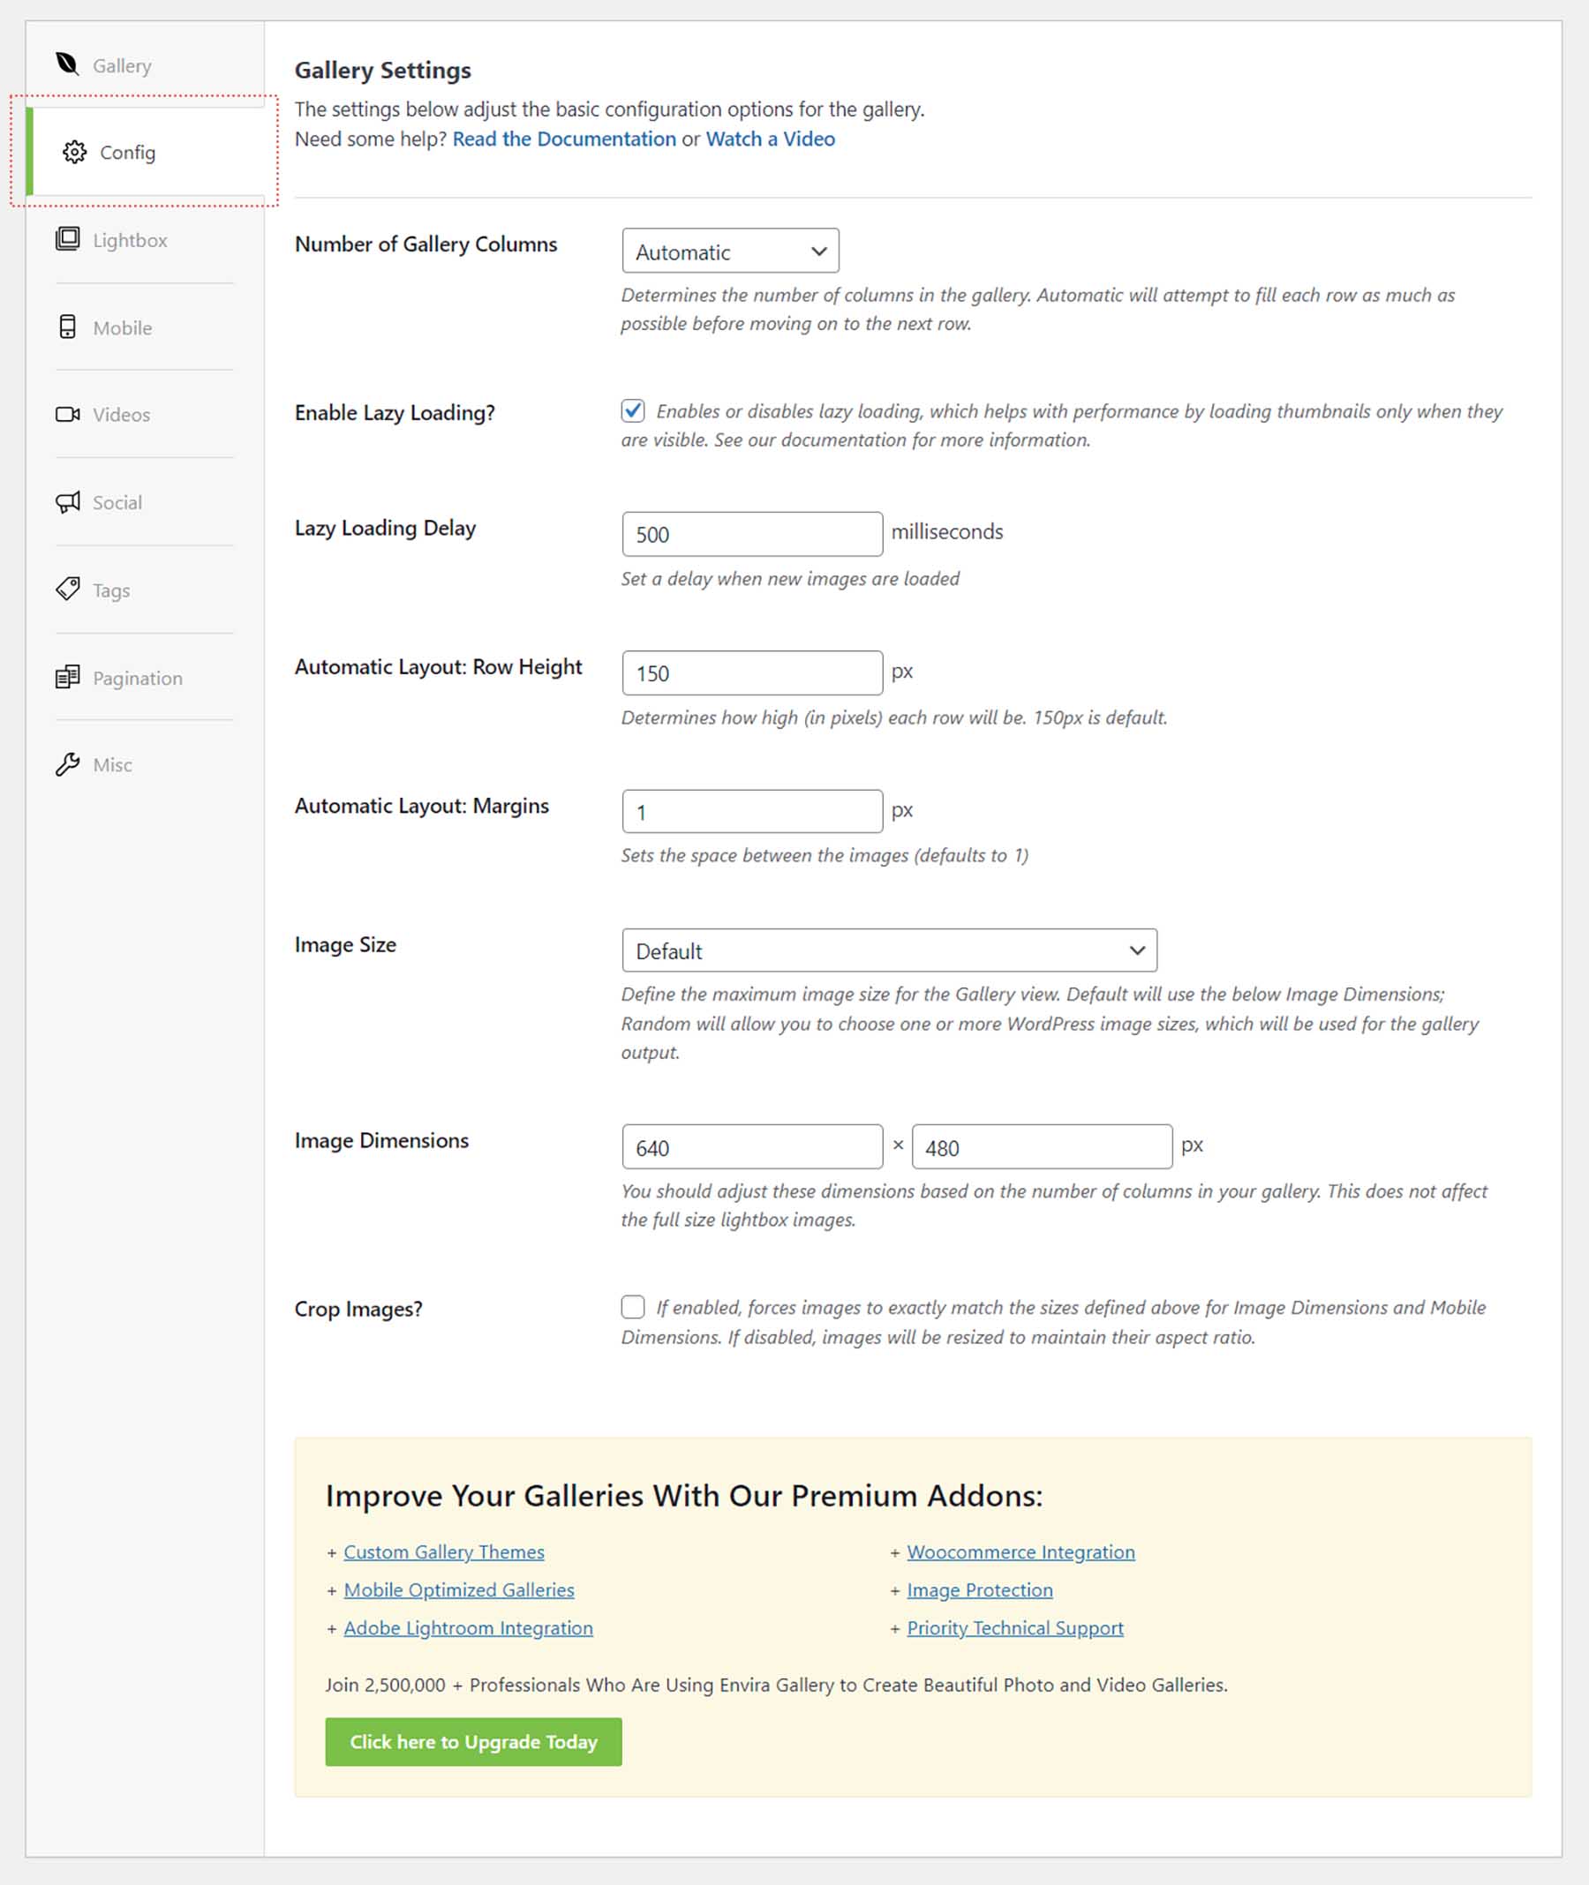Disable the Enable Lazy Loading checkbox
1589x1885 pixels.
pos(633,410)
